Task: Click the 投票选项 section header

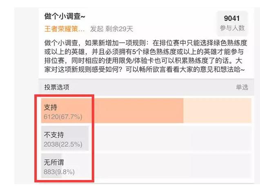Action: click(57, 87)
